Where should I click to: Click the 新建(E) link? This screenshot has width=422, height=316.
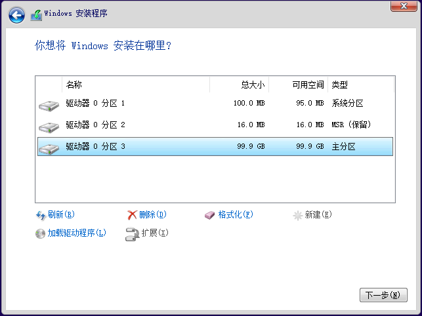(318, 214)
